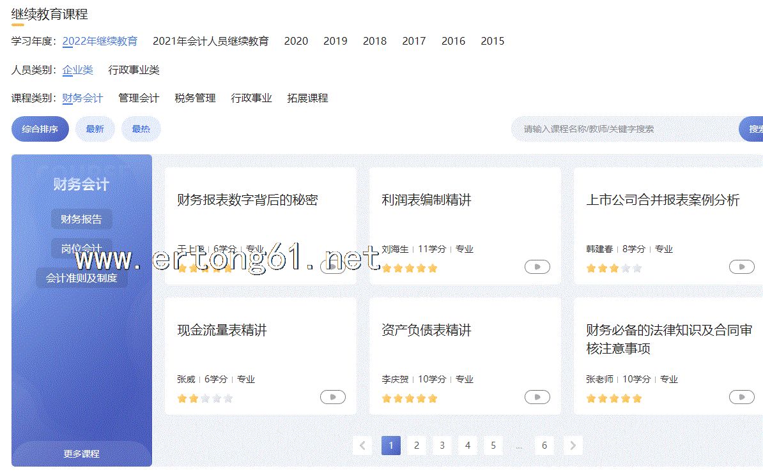Image resolution: width=763 pixels, height=473 pixels.
Task: Select the 2020 study year
Action: [x=296, y=41]
